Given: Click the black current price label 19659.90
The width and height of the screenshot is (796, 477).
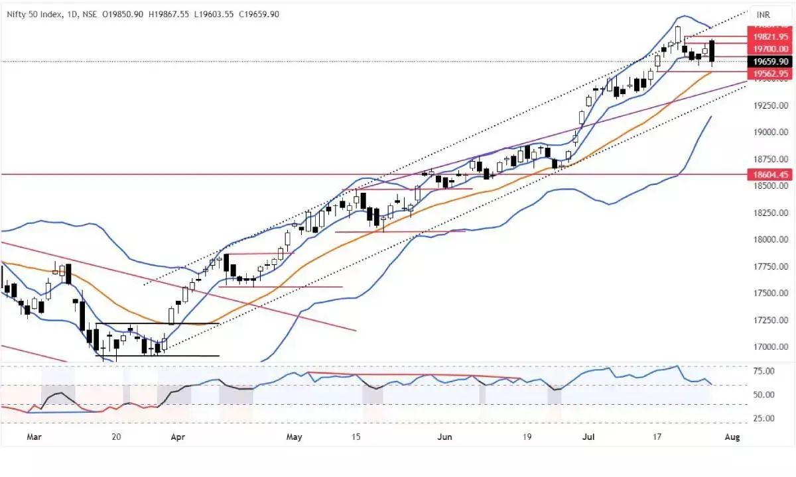Looking at the screenshot, I should [771, 61].
